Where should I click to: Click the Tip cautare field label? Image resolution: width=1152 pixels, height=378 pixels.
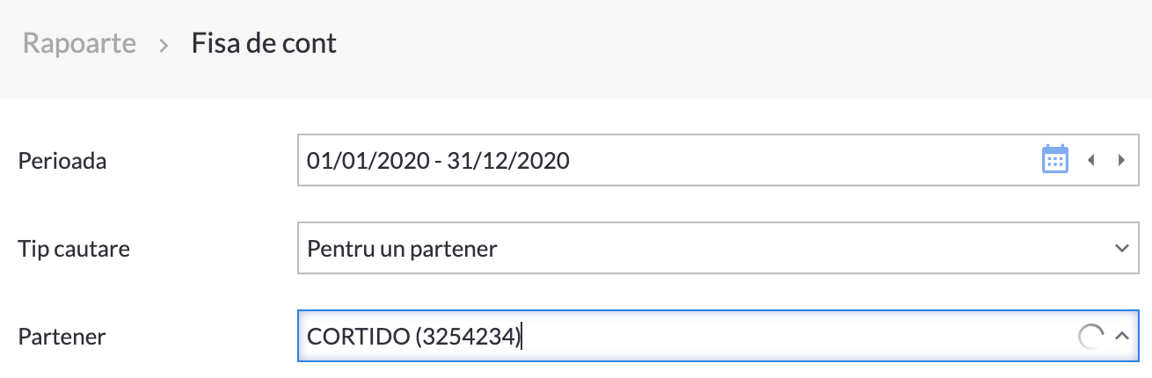click(74, 249)
